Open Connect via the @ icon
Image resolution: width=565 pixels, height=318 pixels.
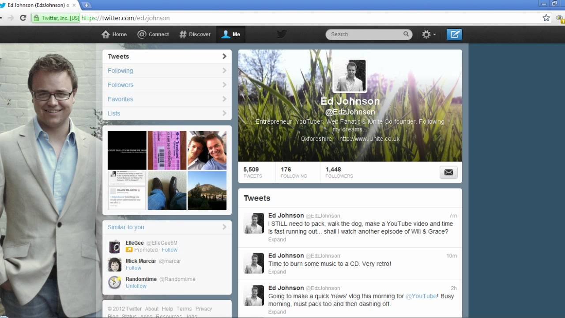[x=142, y=34]
